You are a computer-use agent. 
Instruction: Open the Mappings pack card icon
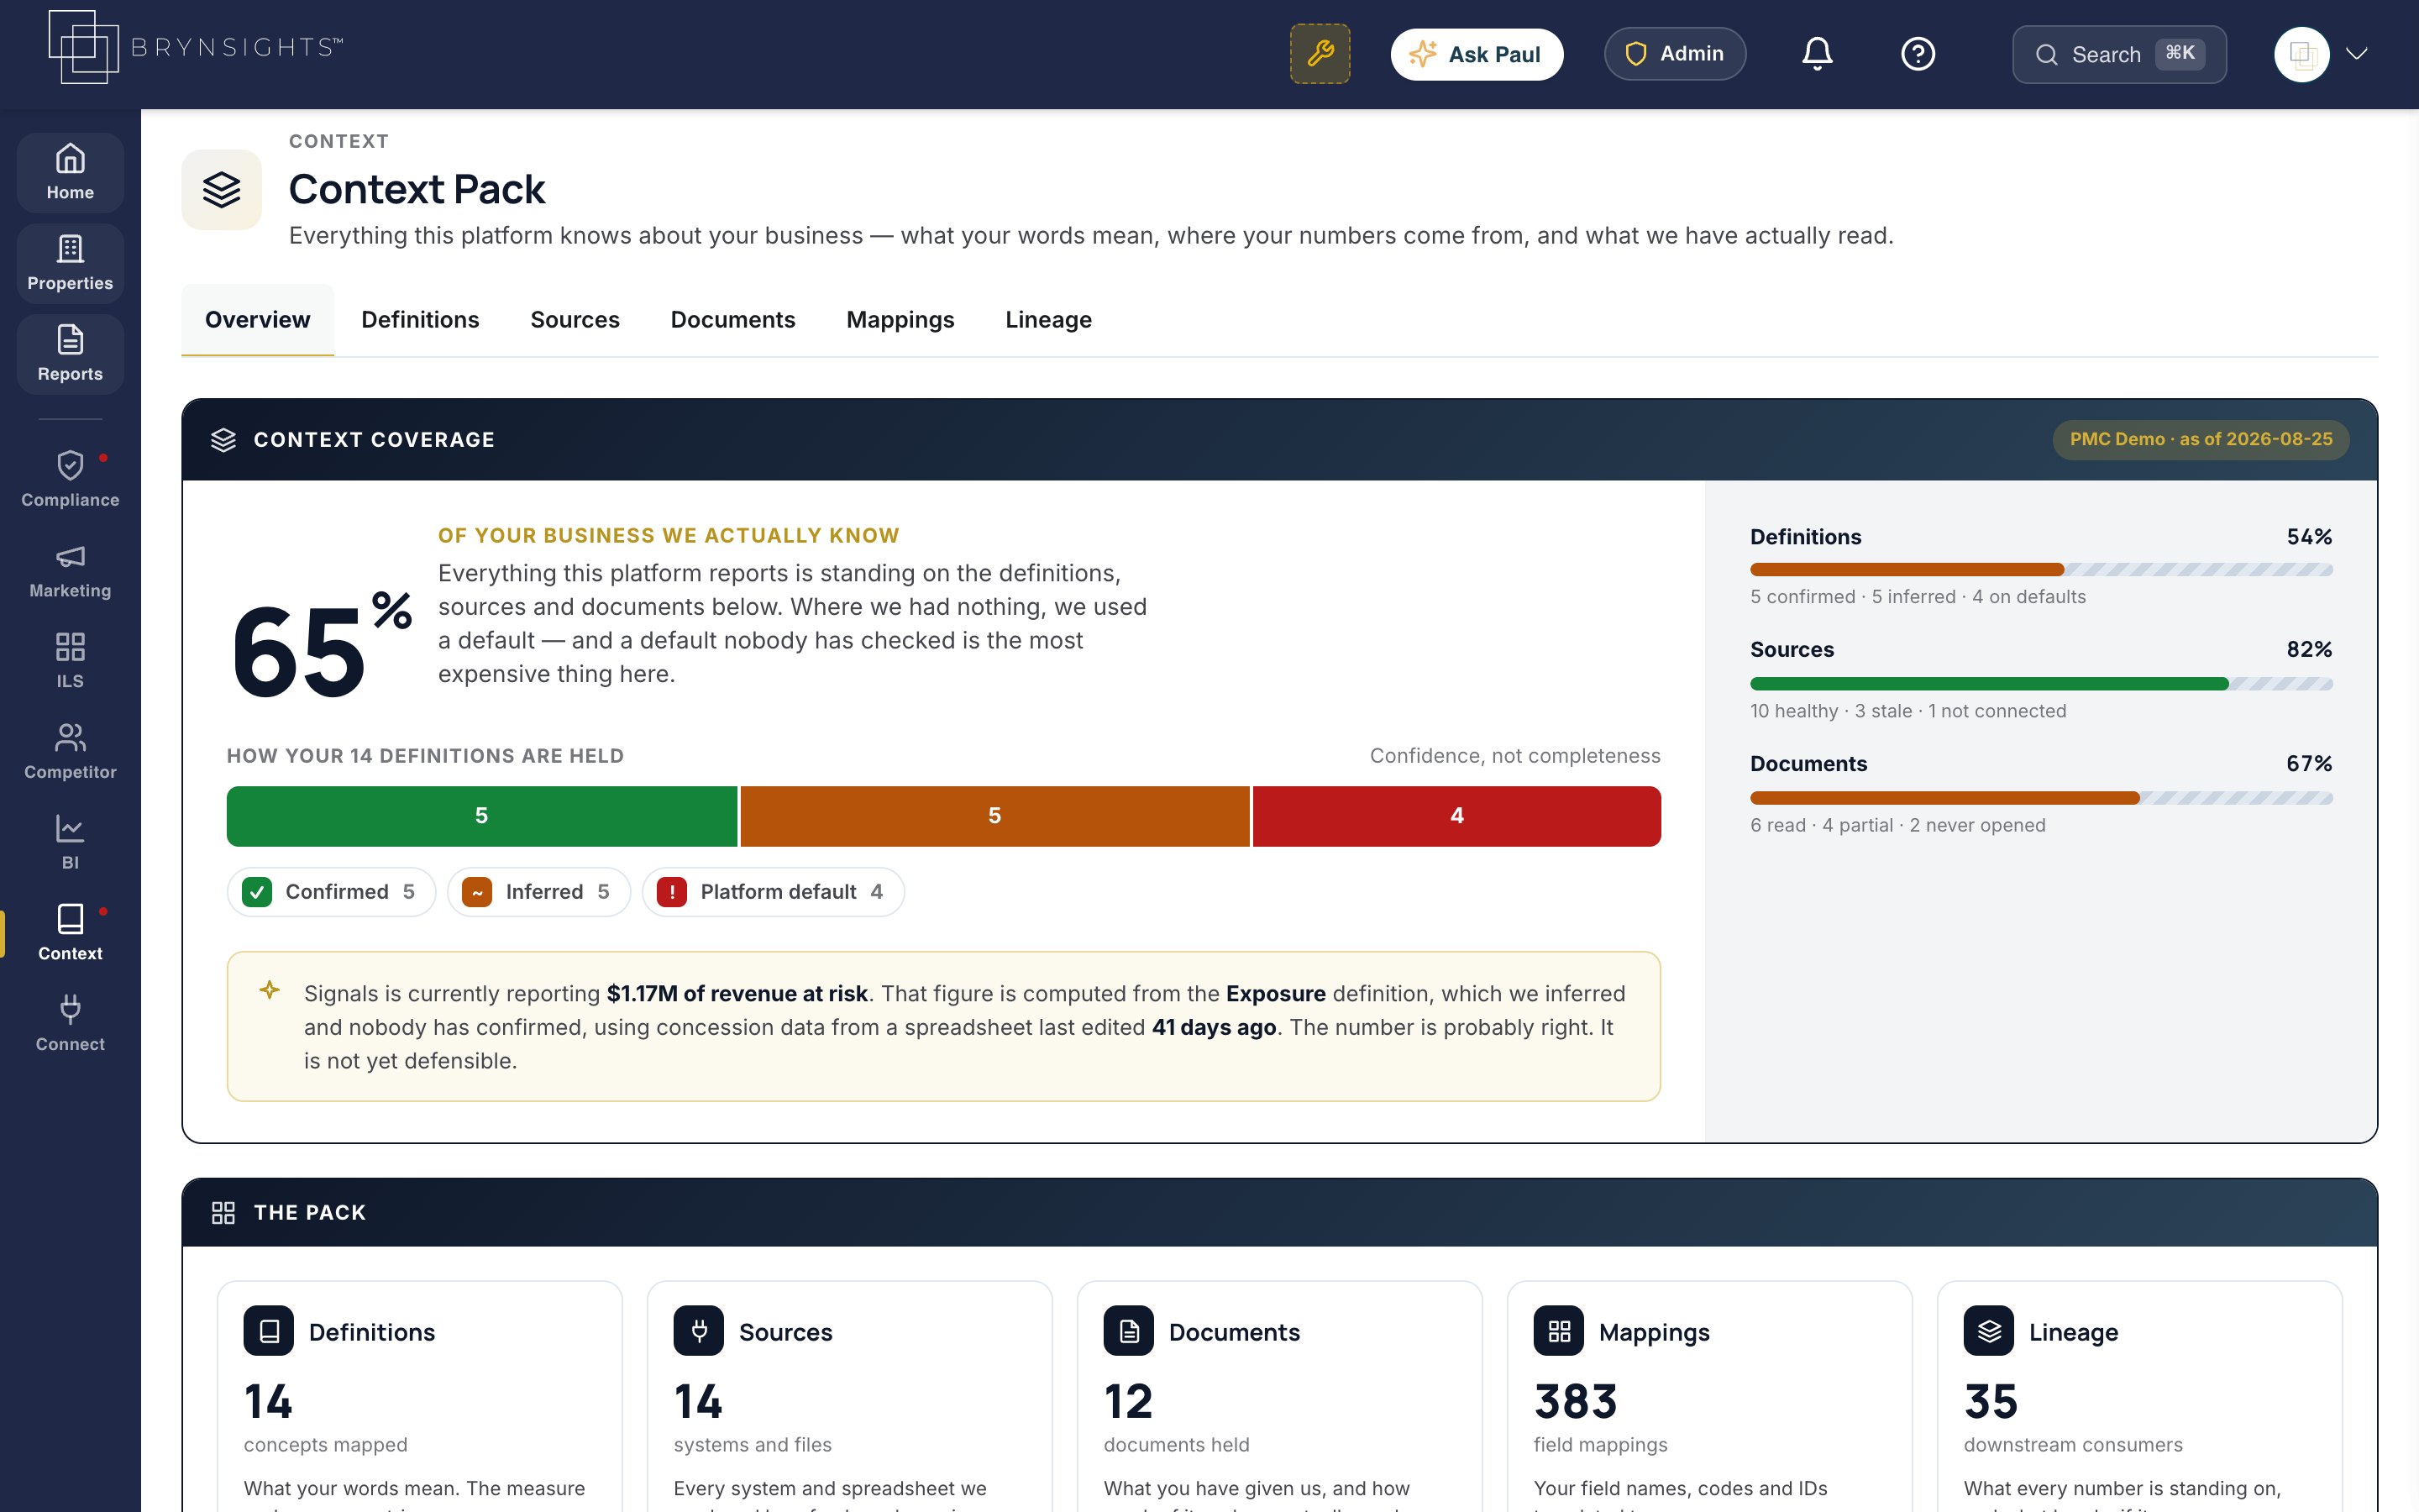1558,1331
